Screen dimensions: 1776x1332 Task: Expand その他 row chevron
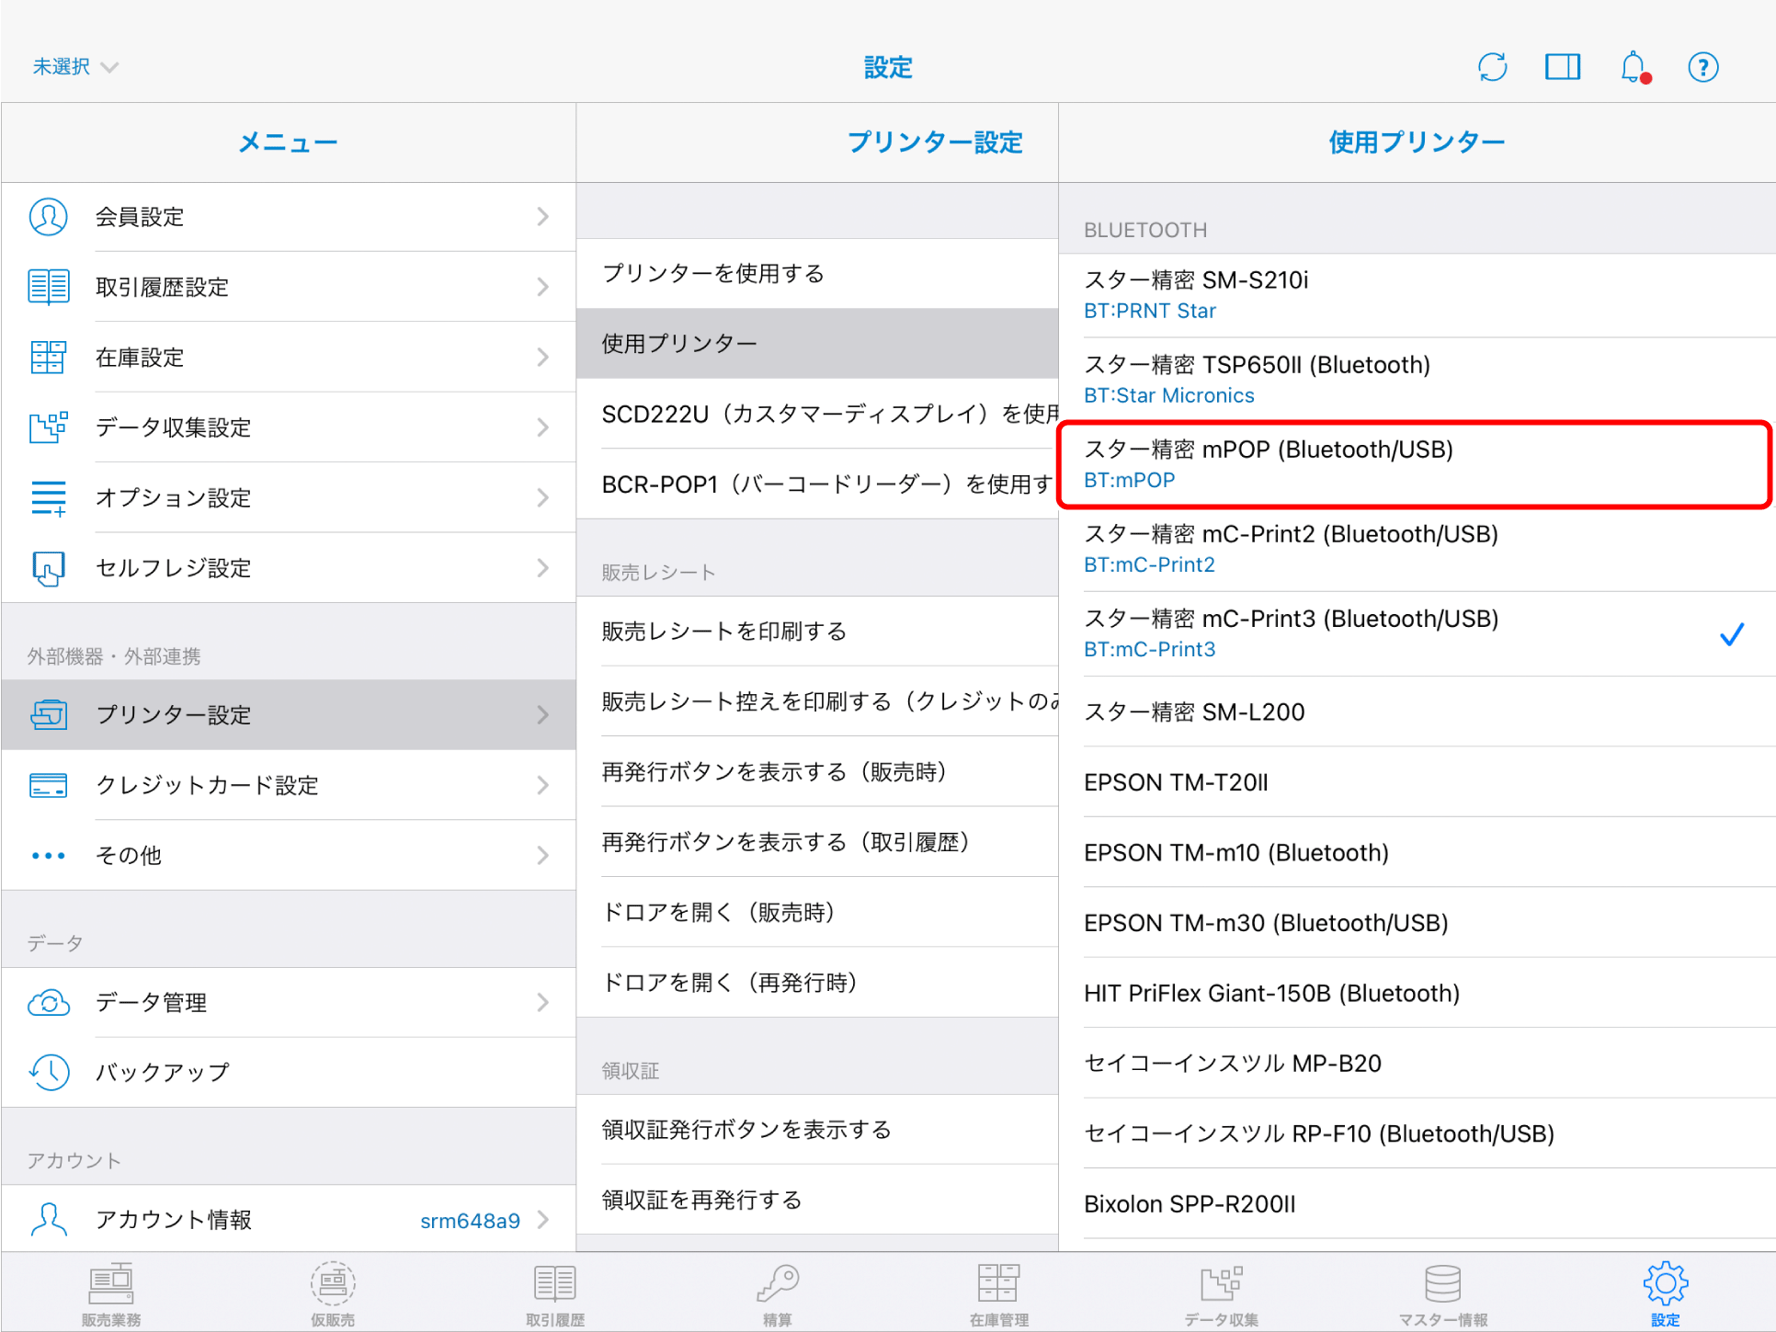point(543,856)
